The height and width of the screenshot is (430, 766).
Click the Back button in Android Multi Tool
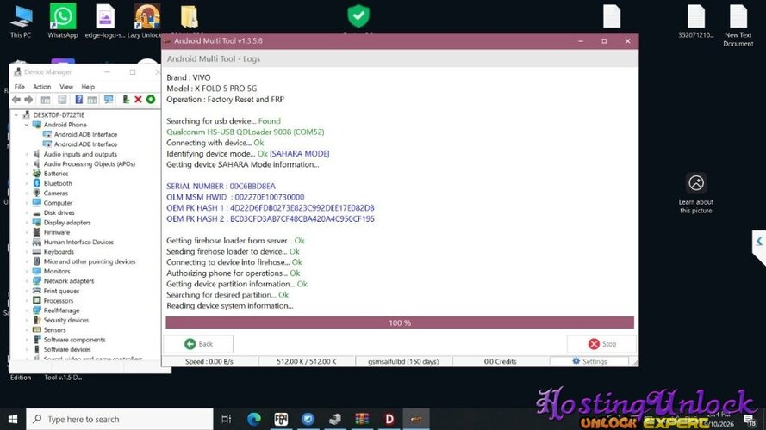point(198,344)
